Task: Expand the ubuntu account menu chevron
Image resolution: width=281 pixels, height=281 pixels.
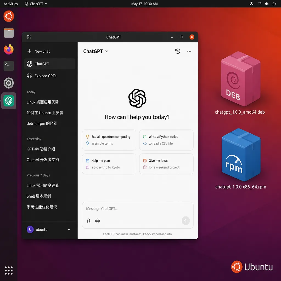Action: 69,229
